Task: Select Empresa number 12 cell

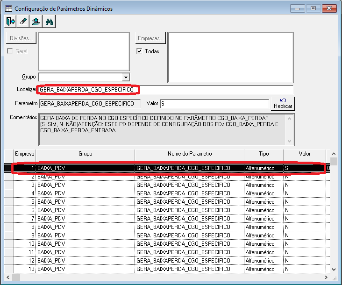Action: pos(24,261)
